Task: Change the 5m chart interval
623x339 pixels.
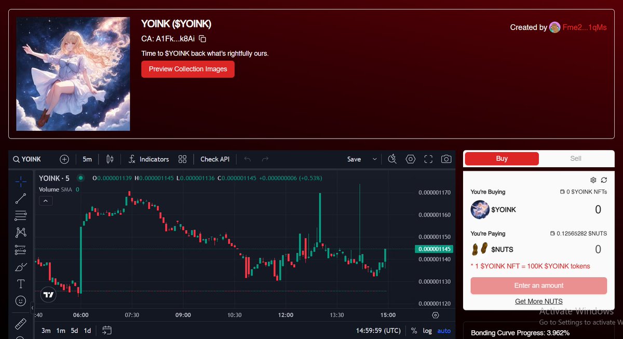Action: (87, 159)
